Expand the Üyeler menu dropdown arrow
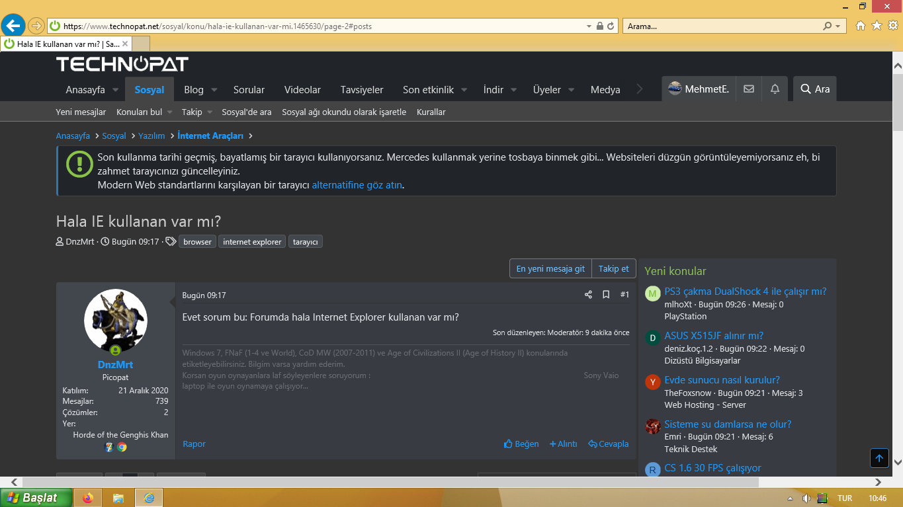The width and height of the screenshot is (903, 507). tap(571, 90)
